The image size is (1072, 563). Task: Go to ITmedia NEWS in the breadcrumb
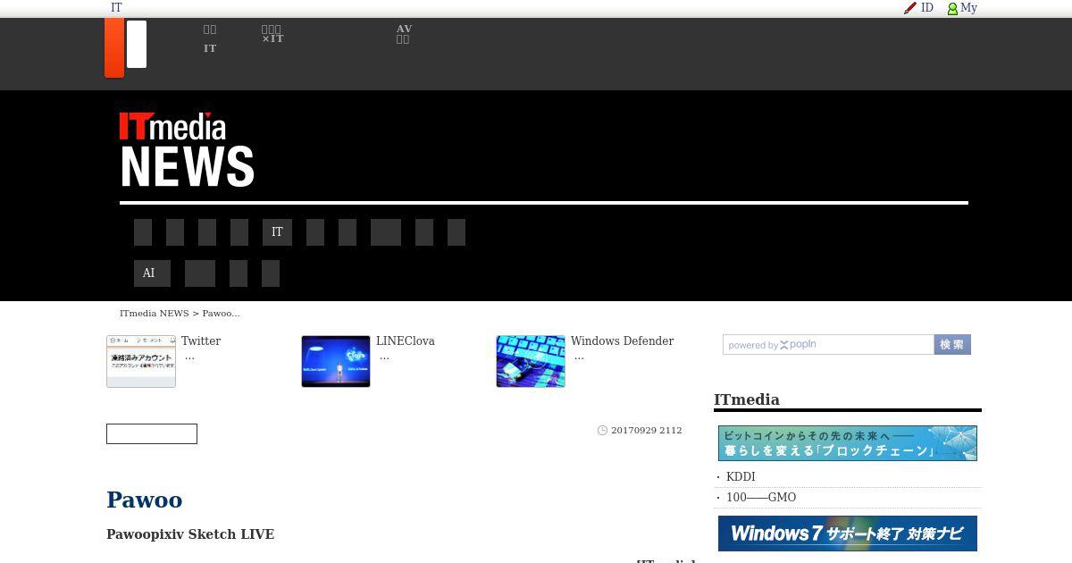pyautogui.click(x=155, y=314)
